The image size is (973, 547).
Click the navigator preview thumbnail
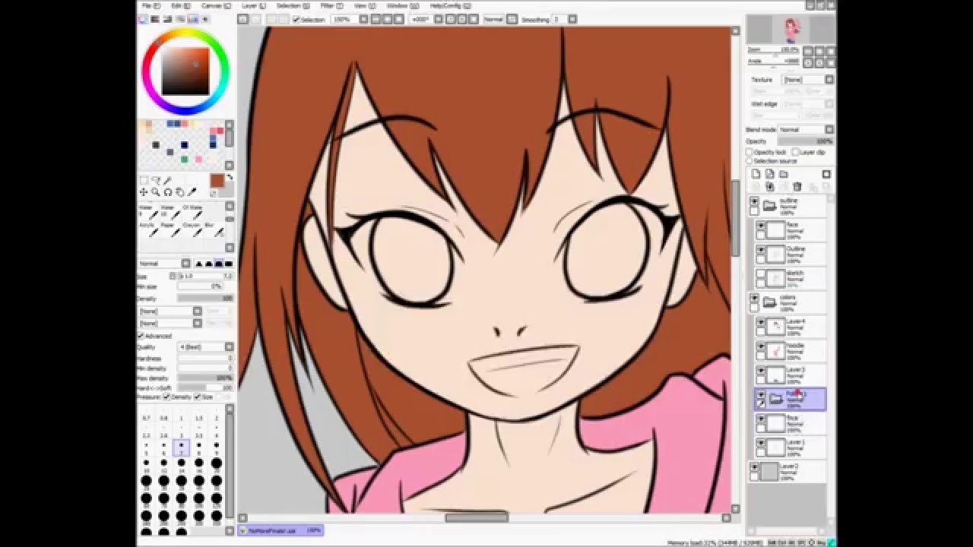click(x=791, y=29)
